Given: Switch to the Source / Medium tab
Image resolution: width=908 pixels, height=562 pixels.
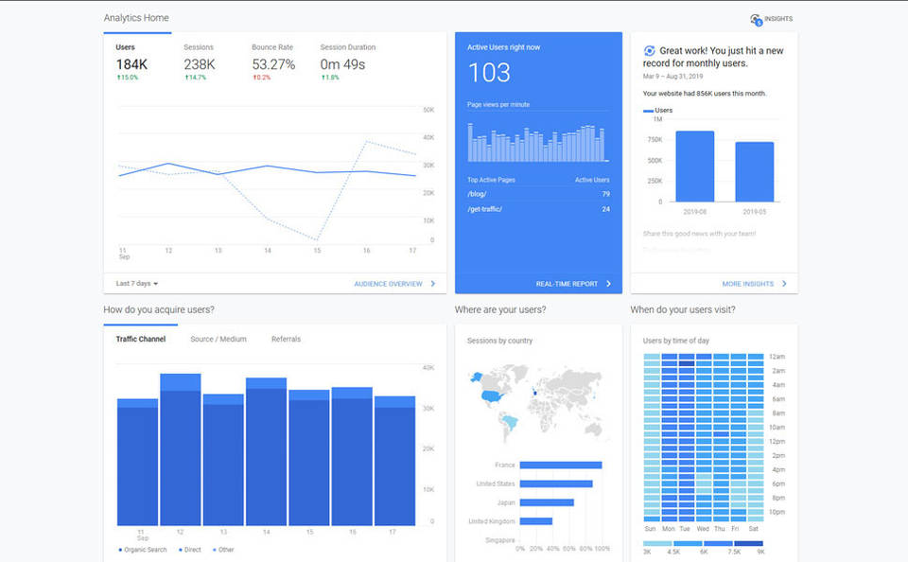Looking at the screenshot, I should point(218,339).
